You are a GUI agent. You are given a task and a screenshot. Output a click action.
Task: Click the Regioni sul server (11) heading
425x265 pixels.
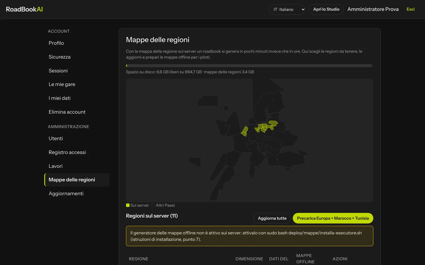tap(152, 216)
